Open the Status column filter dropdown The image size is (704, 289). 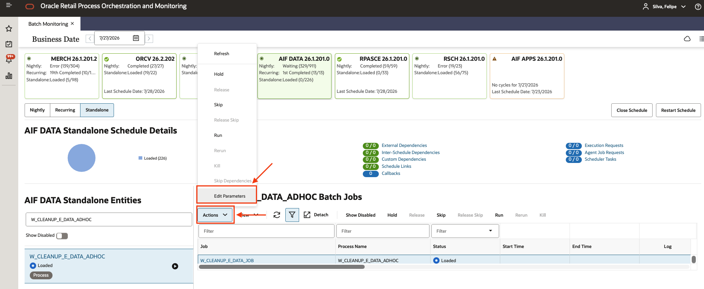pos(491,231)
